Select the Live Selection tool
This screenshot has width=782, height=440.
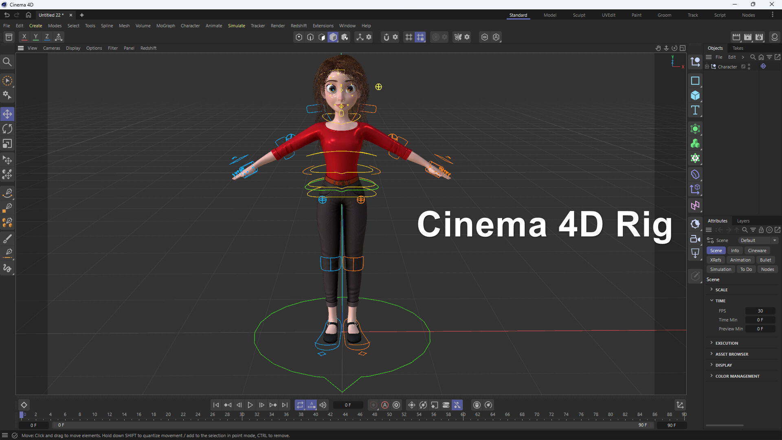(7, 81)
